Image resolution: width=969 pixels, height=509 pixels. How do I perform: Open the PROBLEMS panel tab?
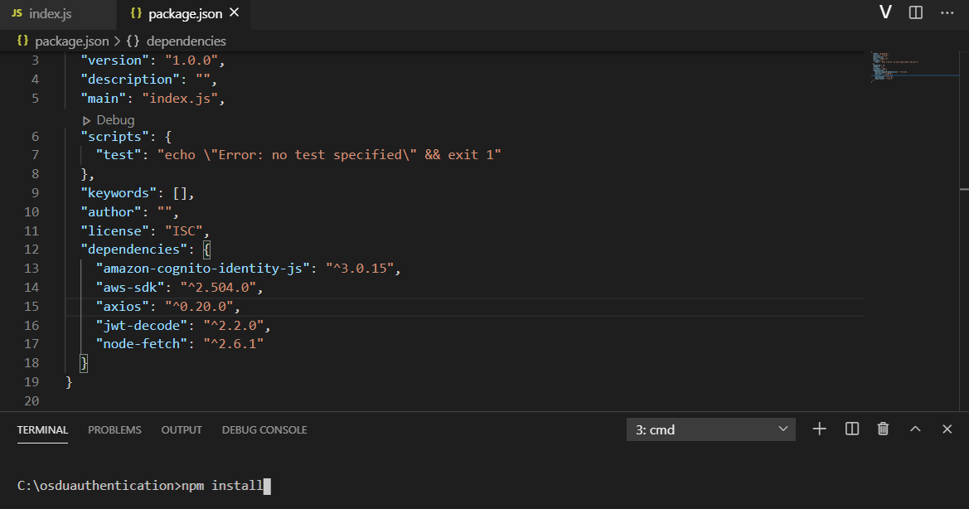114,430
